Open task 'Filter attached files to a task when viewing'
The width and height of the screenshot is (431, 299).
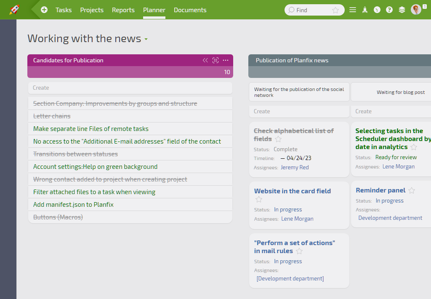94,192
